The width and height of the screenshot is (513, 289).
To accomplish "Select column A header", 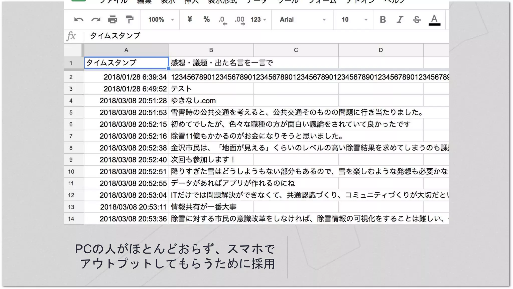I will tap(126, 50).
